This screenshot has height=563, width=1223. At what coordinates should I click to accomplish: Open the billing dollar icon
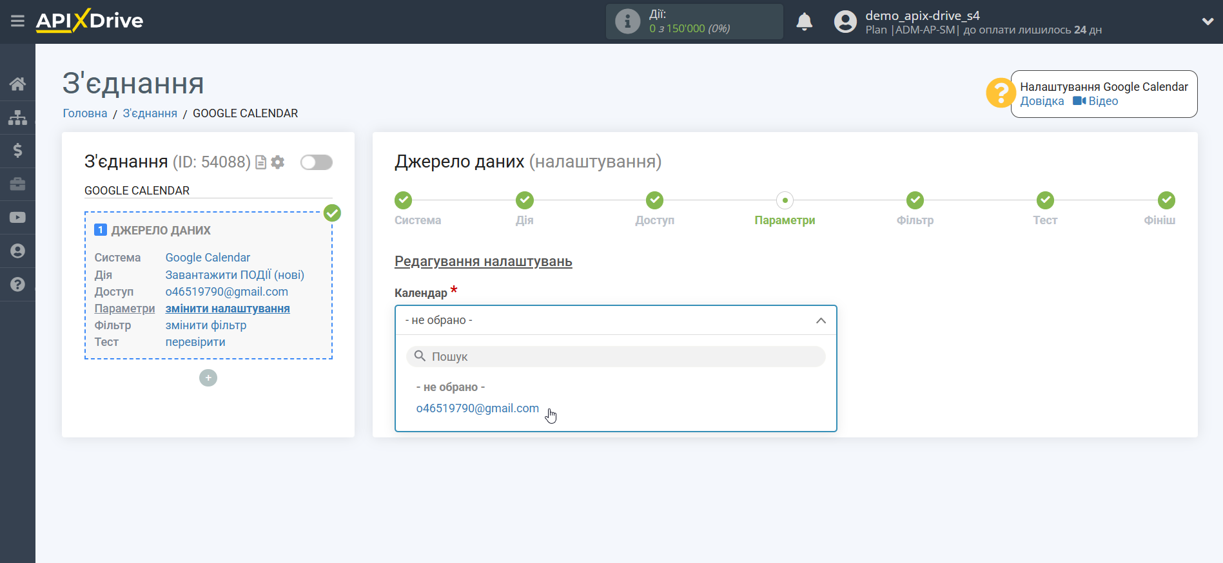[x=17, y=151]
